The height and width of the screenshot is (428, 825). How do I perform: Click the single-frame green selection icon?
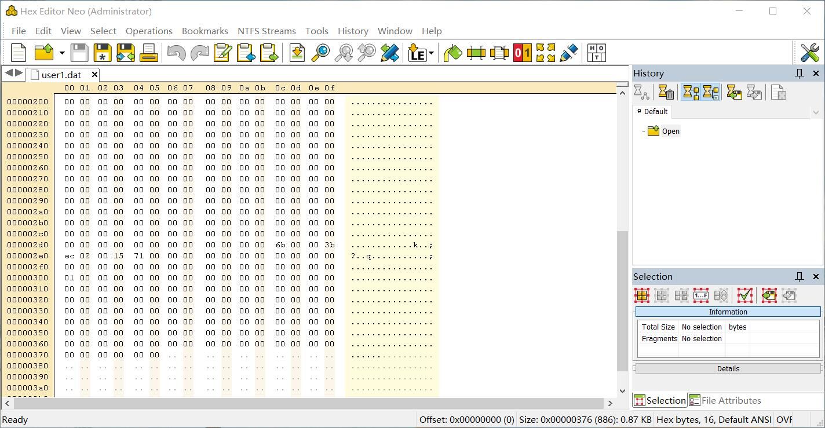point(476,53)
